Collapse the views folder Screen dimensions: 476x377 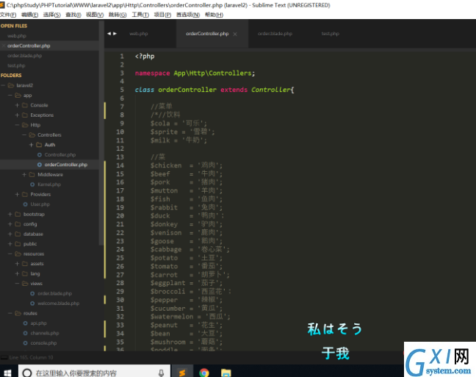point(17,284)
